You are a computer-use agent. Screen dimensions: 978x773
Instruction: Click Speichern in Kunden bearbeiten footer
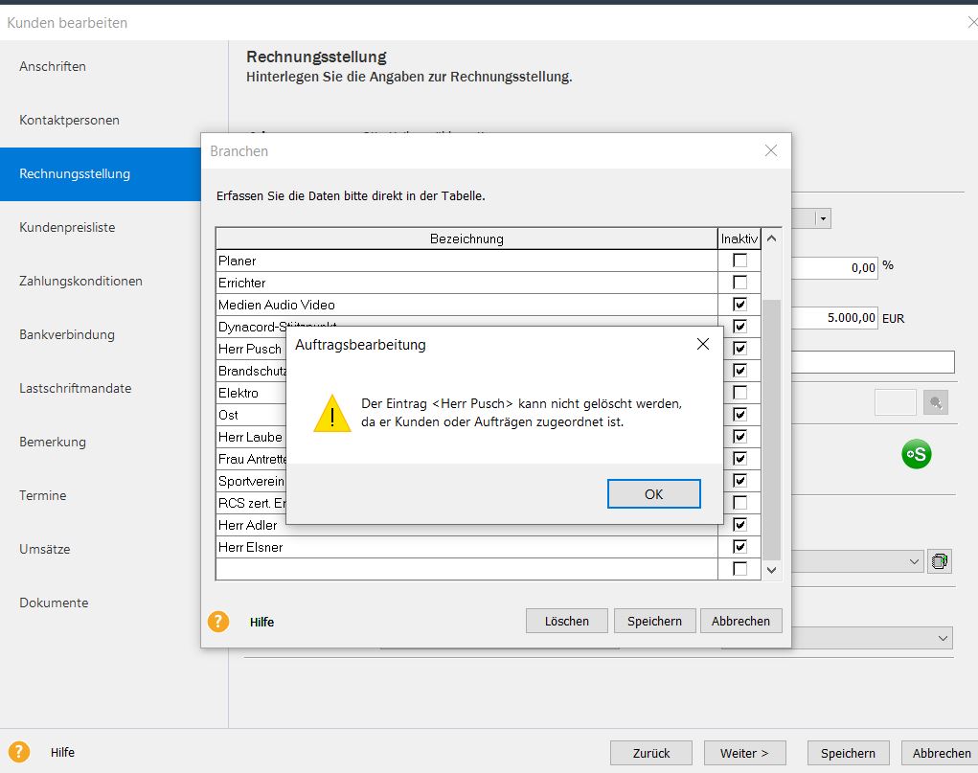[849, 753]
